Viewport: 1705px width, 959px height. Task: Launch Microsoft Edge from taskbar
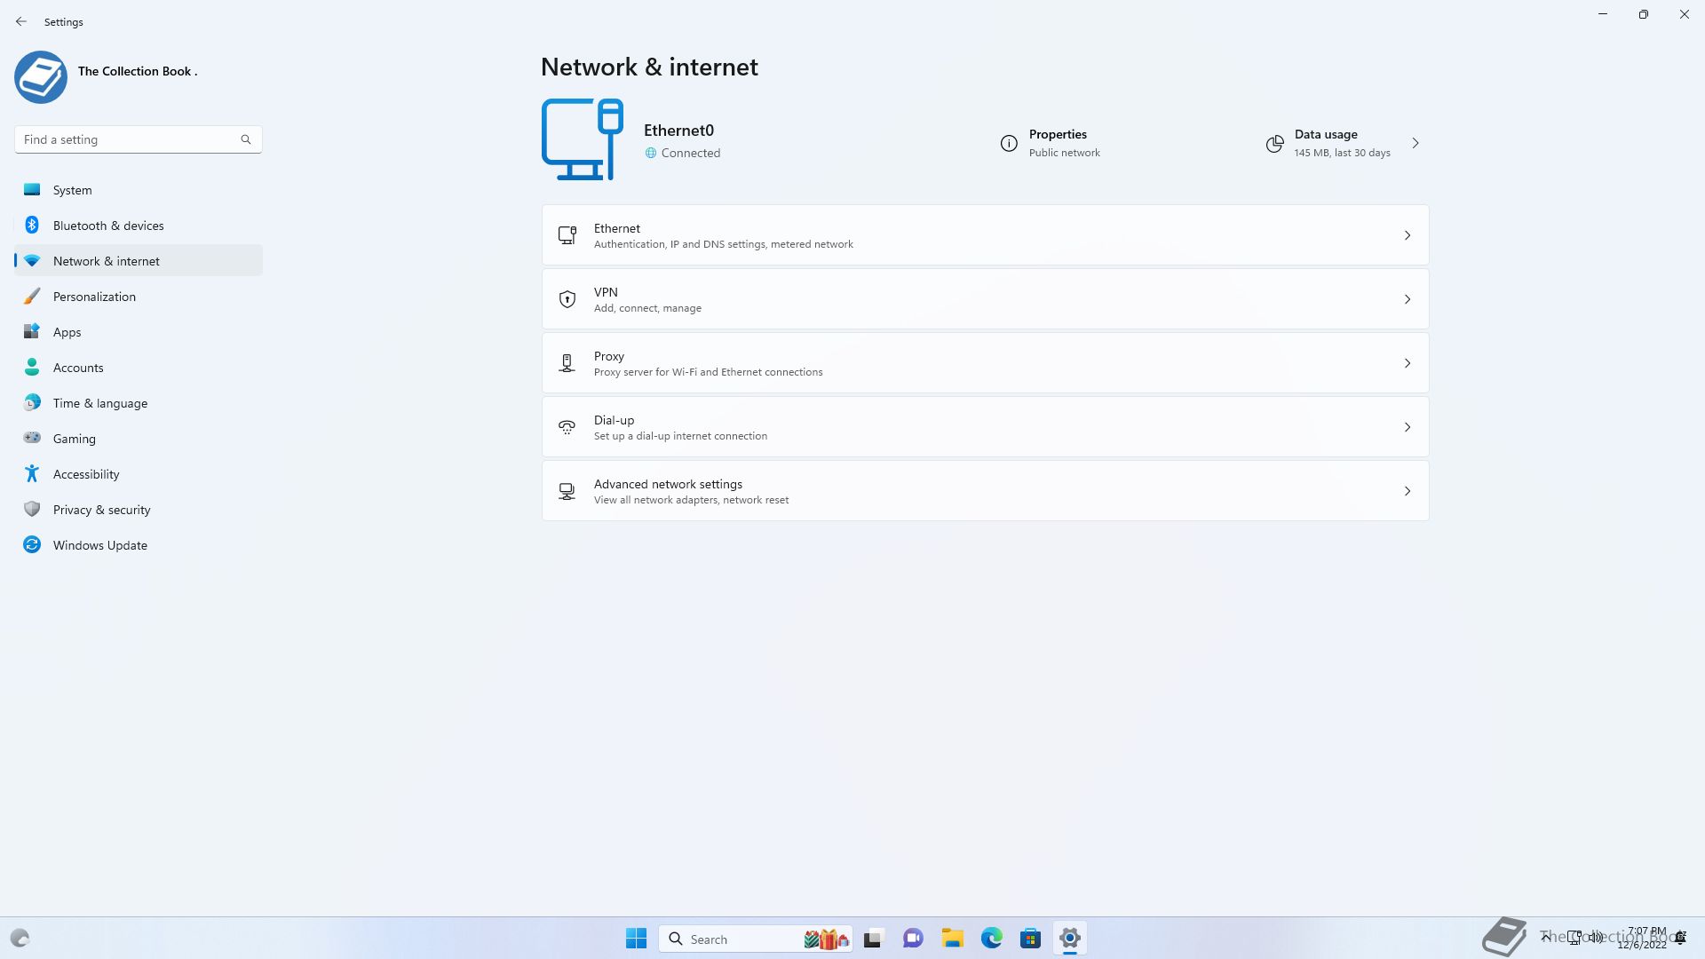click(x=992, y=939)
